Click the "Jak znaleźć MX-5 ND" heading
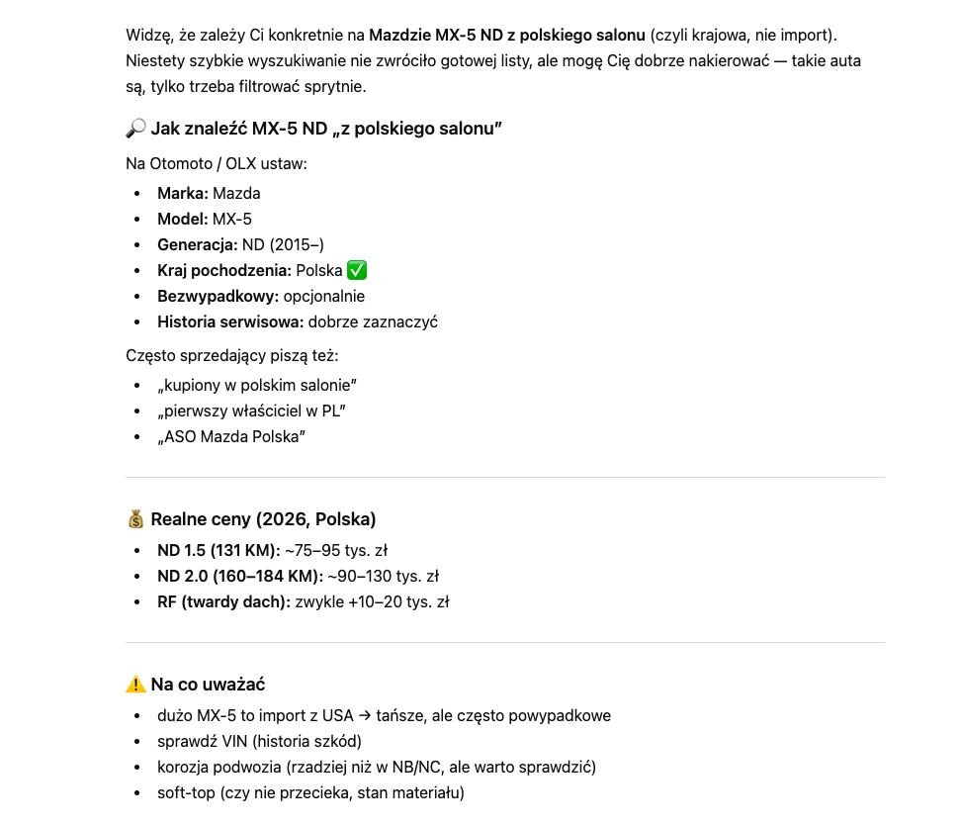This screenshot has height=825, width=961. 326,129
